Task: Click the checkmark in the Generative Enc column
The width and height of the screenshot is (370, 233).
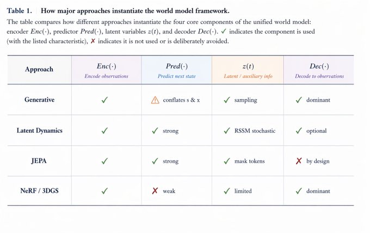Action: click(x=104, y=100)
